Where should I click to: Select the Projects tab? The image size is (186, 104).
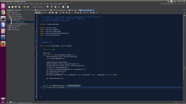(x=10, y=10)
